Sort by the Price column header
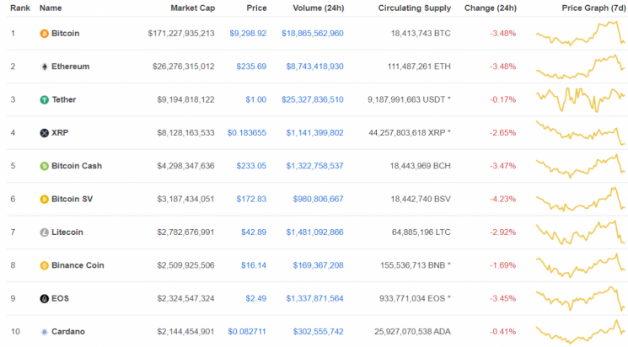Viewport: 628px width, 347px height. click(x=257, y=8)
